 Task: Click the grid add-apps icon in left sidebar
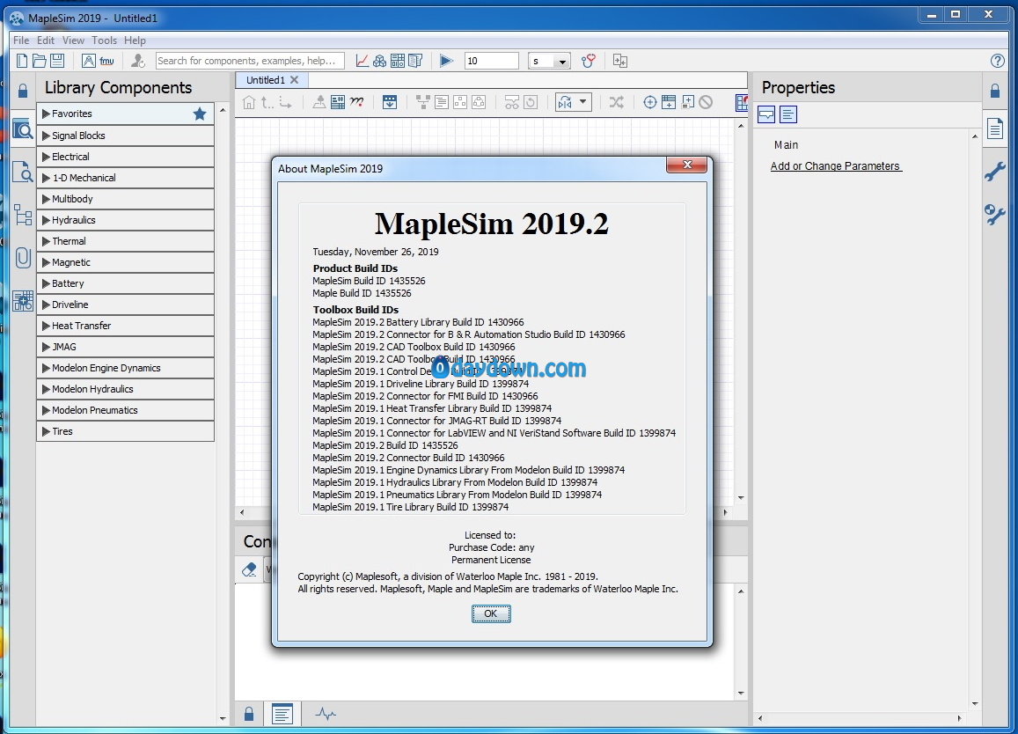tap(23, 301)
